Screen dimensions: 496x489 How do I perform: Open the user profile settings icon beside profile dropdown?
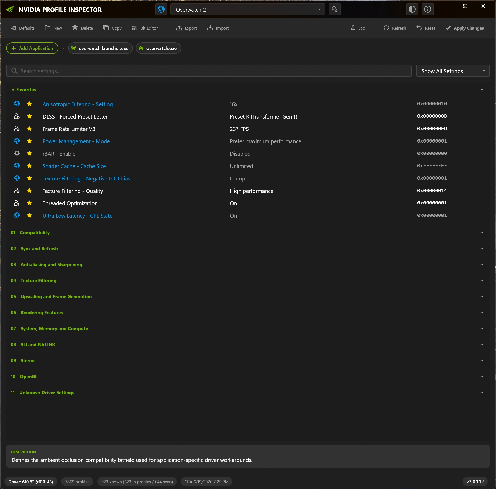[x=335, y=10]
